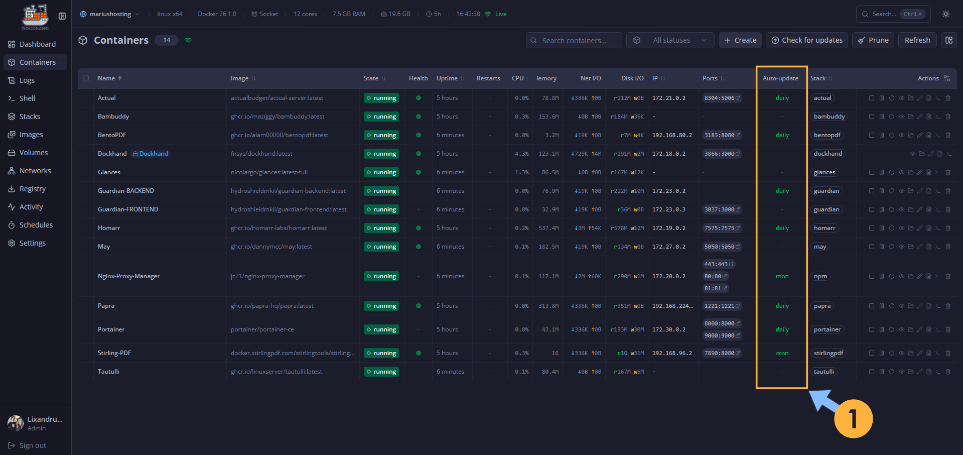
Task: View logs of the Homarr container
Action: pyautogui.click(x=929, y=227)
